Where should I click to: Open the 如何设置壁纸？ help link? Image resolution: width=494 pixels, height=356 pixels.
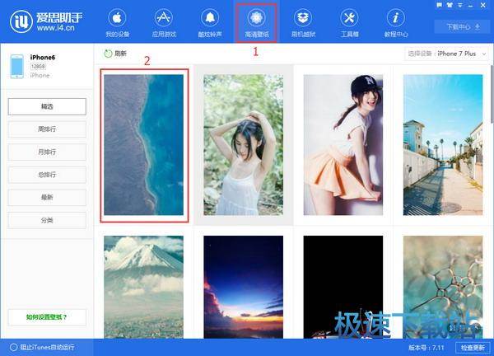point(47,317)
